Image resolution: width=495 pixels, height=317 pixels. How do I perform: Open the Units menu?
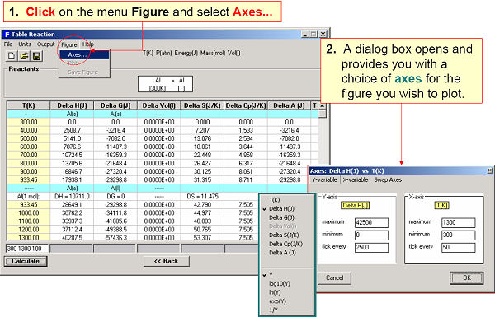pyautogui.click(x=25, y=44)
